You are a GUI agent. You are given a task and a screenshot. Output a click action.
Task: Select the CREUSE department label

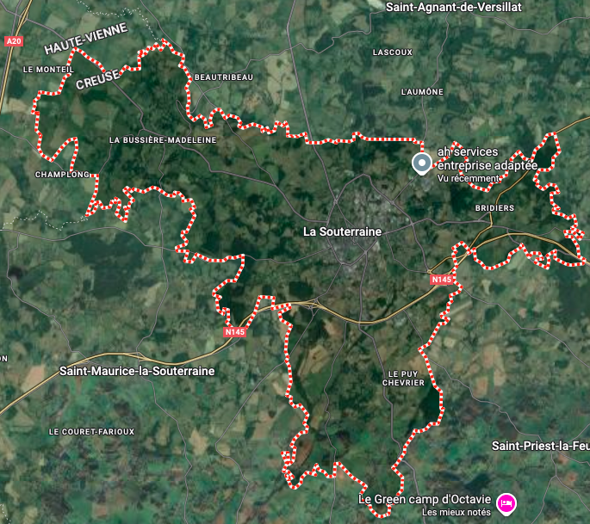(97, 79)
